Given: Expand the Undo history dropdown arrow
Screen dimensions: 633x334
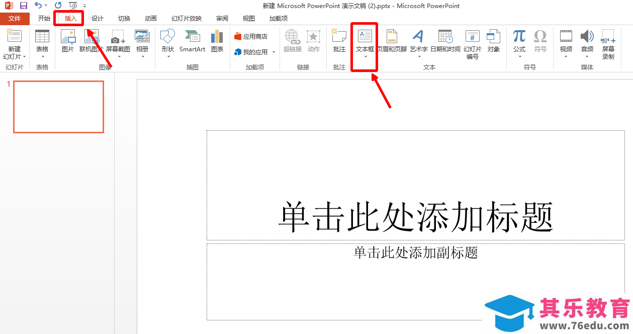Looking at the screenshot, I should [46, 6].
